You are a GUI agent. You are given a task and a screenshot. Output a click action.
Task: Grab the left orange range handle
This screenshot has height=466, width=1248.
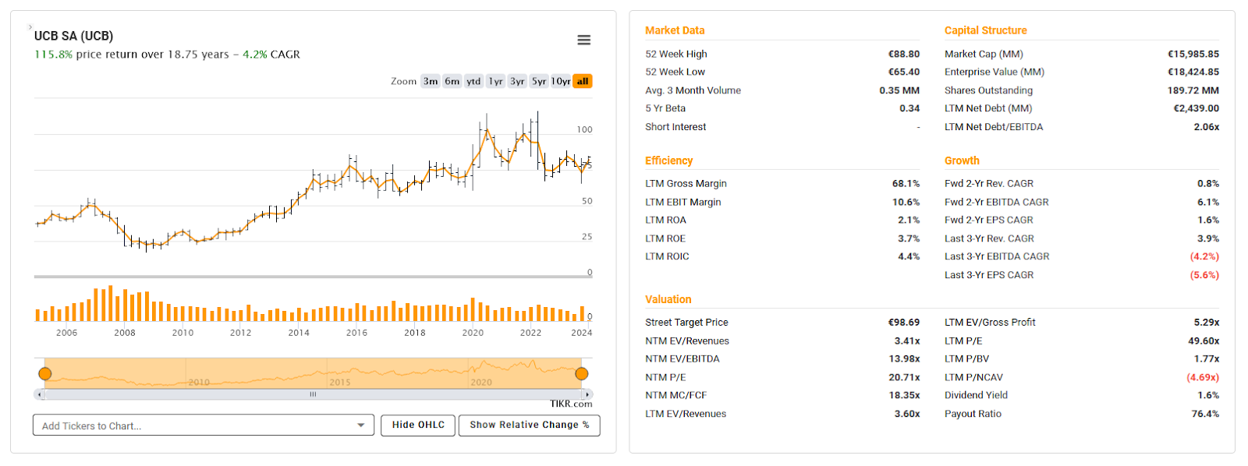pos(45,374)
